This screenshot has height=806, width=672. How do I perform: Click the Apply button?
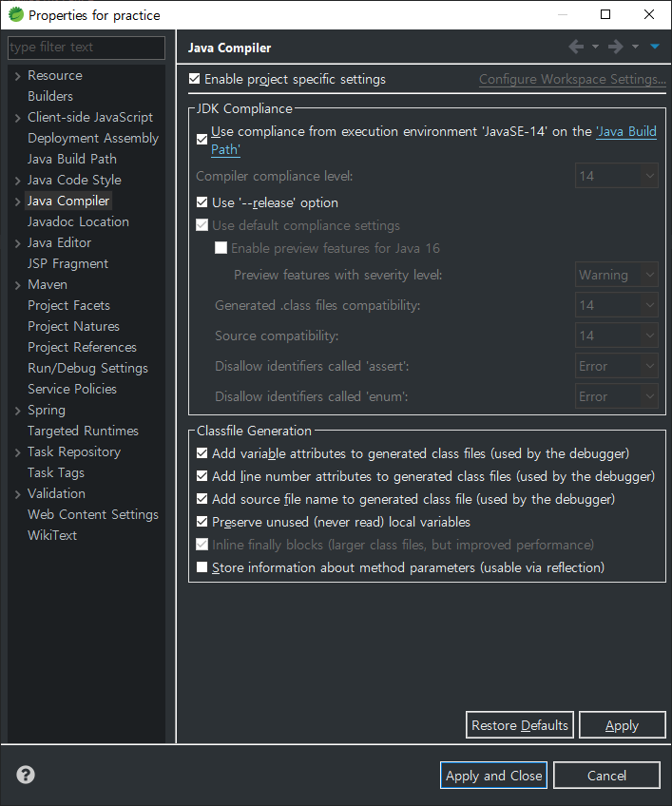point(623,725)
